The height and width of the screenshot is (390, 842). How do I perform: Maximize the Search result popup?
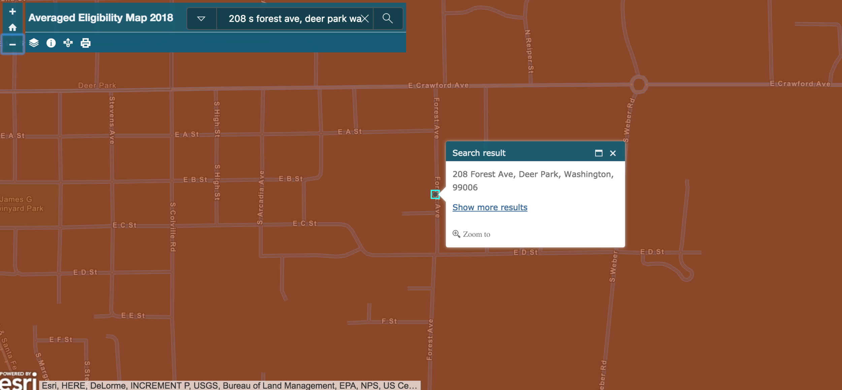(598, 153)
